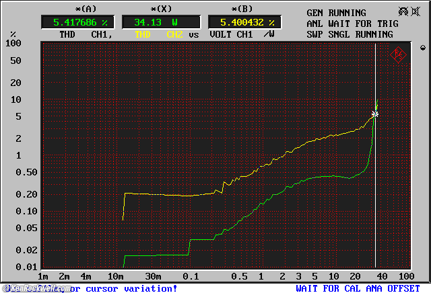The image size is (431, 293).
Task: Click the y-axis value 50
Action: click(15, 60)
